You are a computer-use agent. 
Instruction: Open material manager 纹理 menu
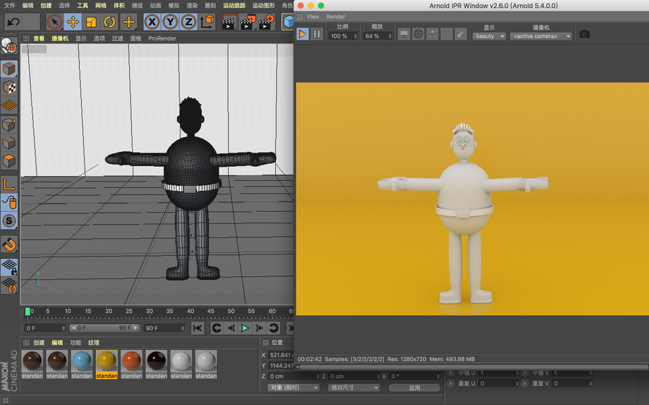pyautogui.click(x=93, y=343)
